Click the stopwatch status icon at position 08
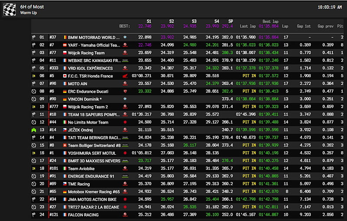 click(33, 91)
